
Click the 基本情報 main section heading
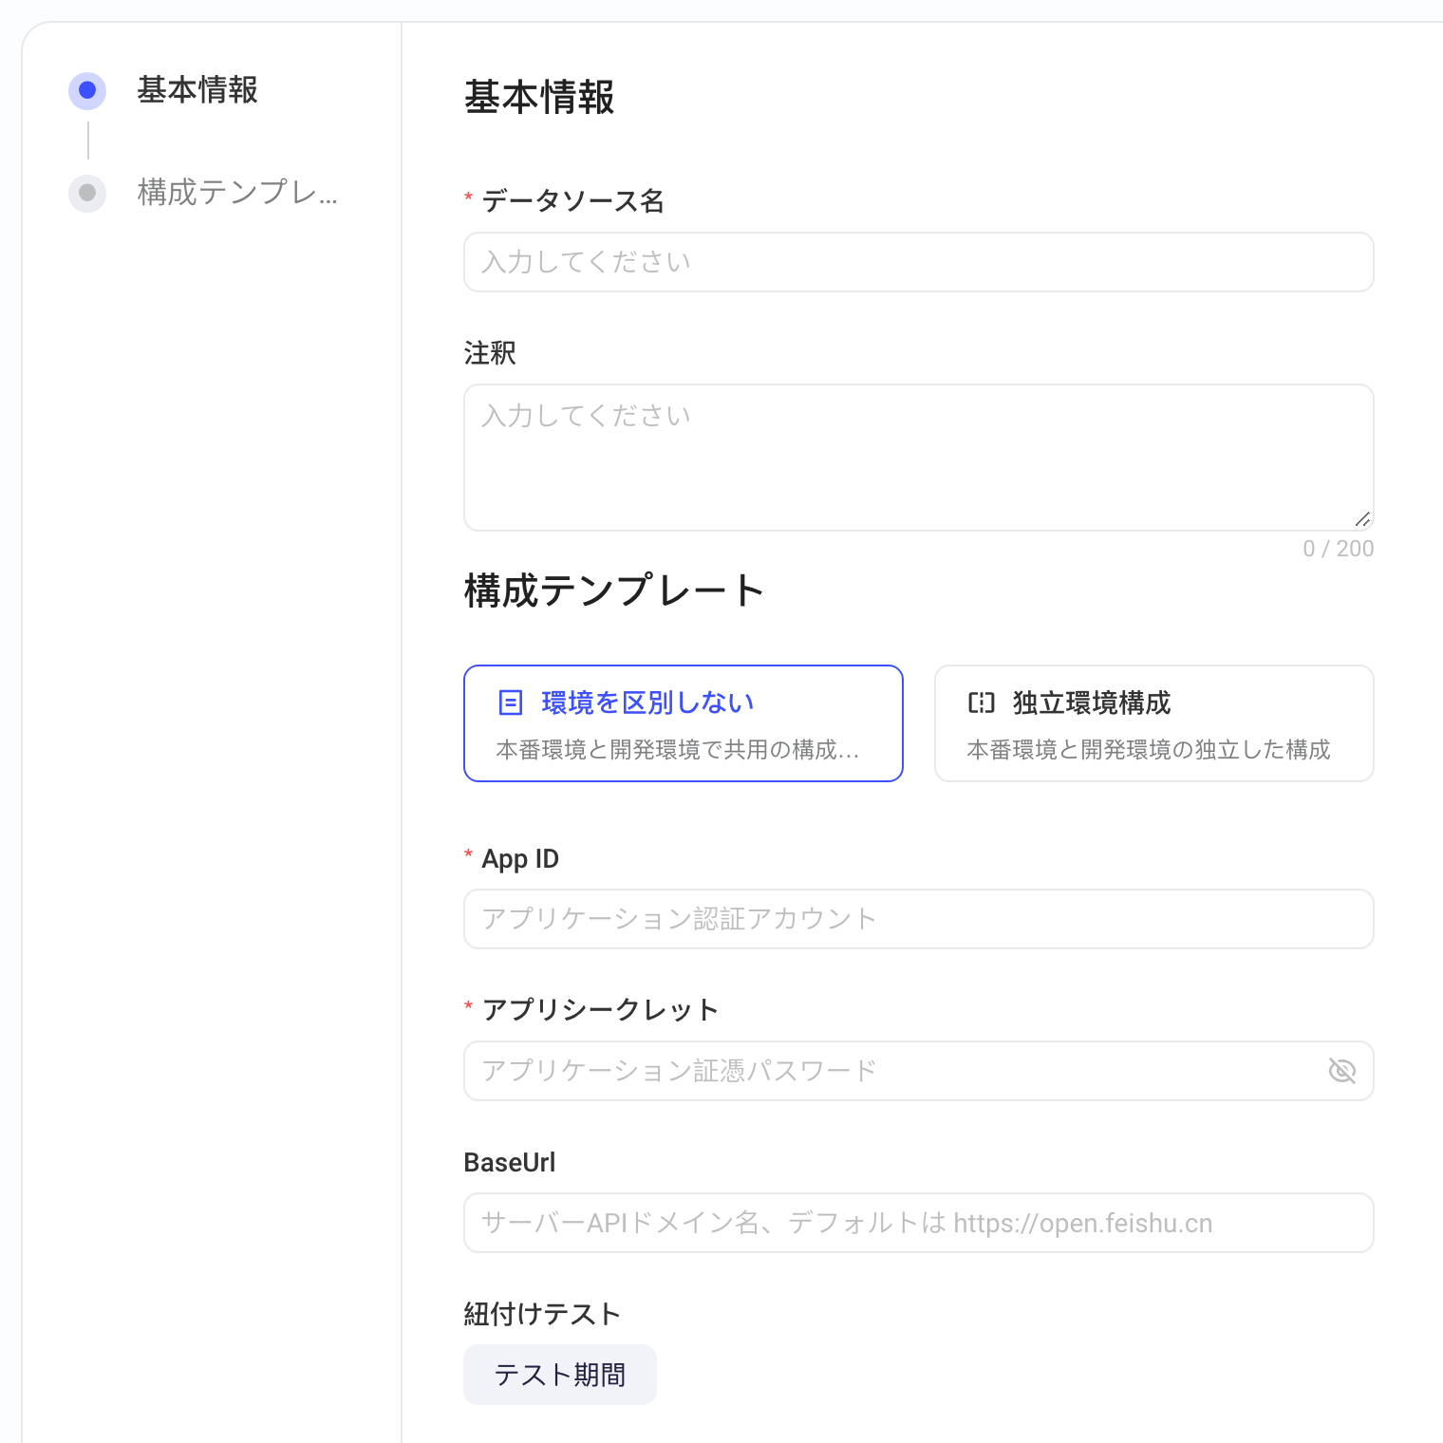pos(539,97)
